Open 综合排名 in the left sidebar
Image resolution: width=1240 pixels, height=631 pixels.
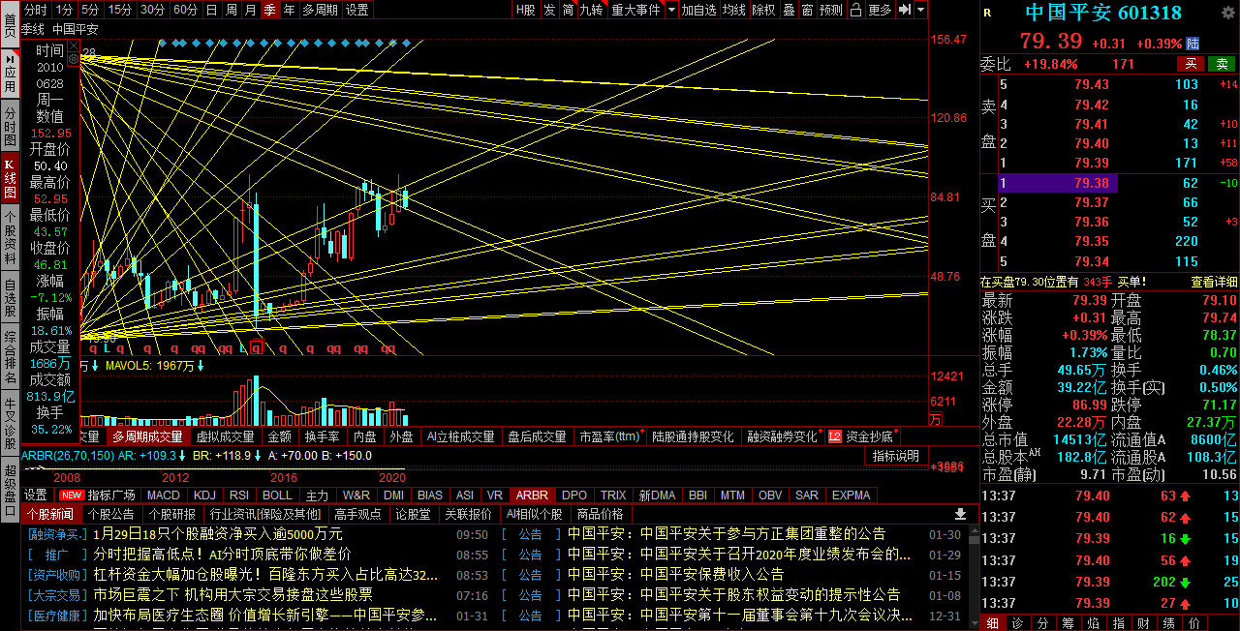[10, 358]
